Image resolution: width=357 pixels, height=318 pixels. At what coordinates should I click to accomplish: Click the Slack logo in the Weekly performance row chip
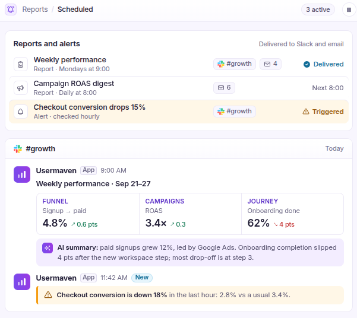[220, 64]
